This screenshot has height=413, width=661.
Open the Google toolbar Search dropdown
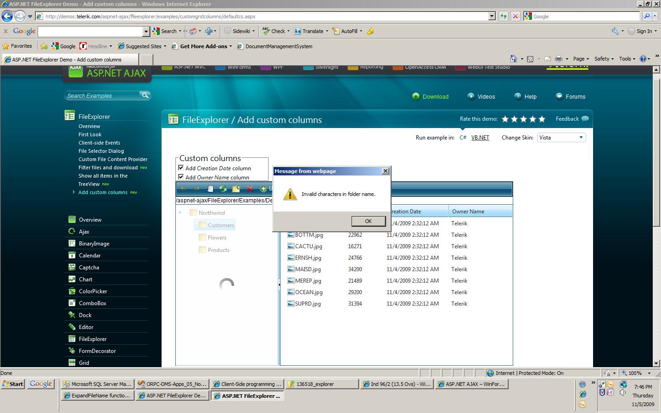click(x=180, y=31)
